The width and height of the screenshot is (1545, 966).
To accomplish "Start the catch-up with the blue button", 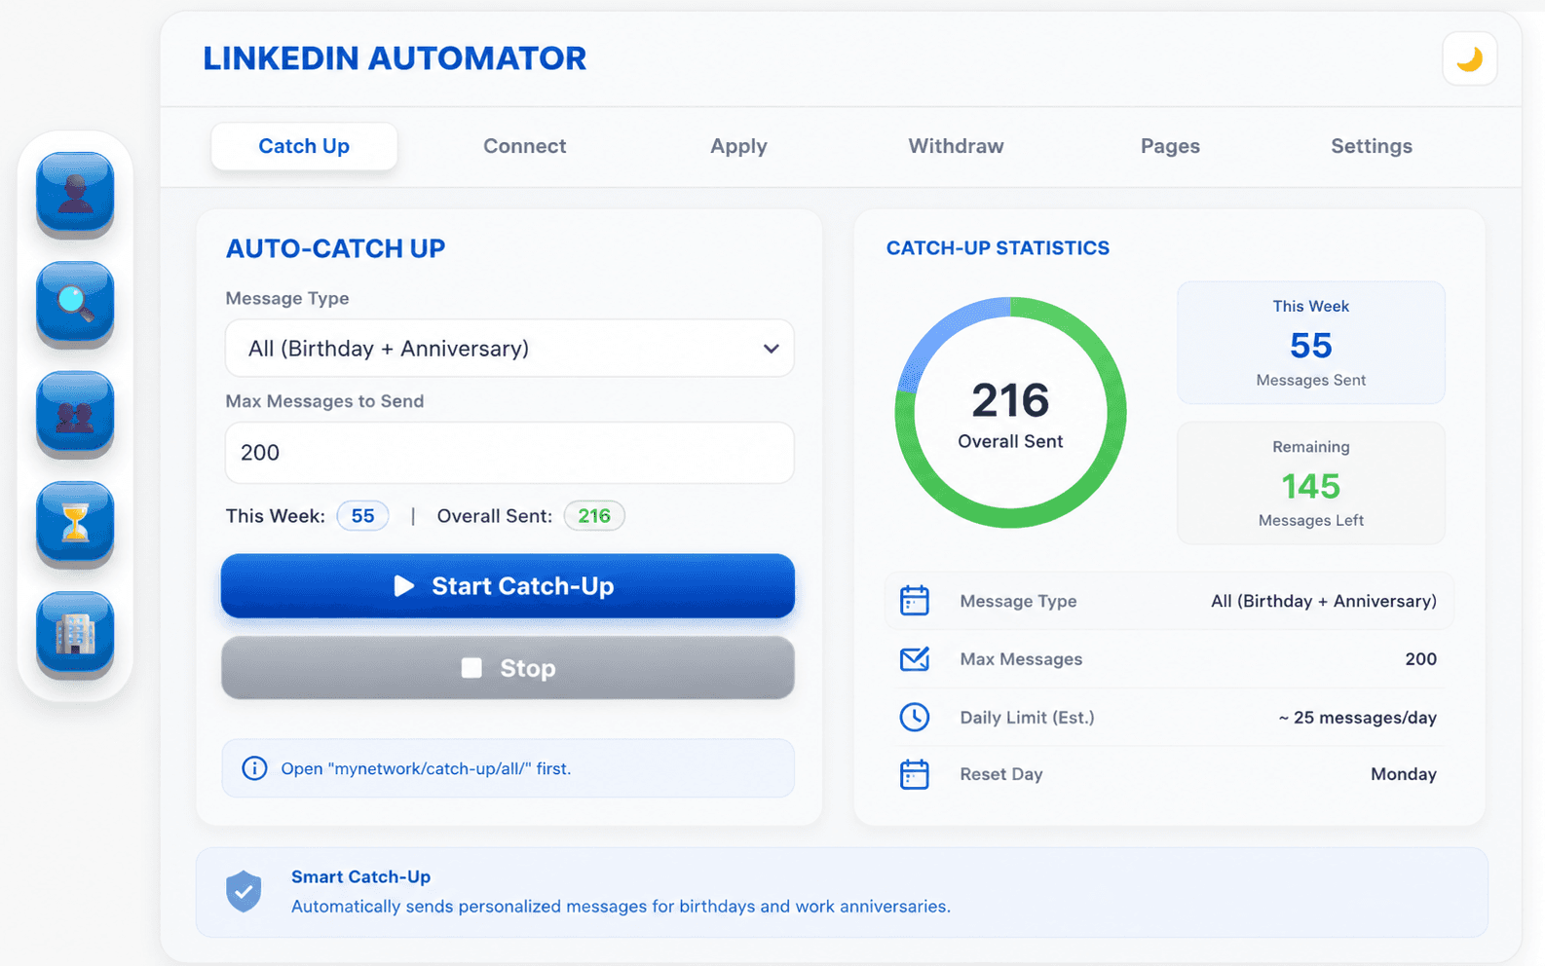I will (x=508, y=586).
